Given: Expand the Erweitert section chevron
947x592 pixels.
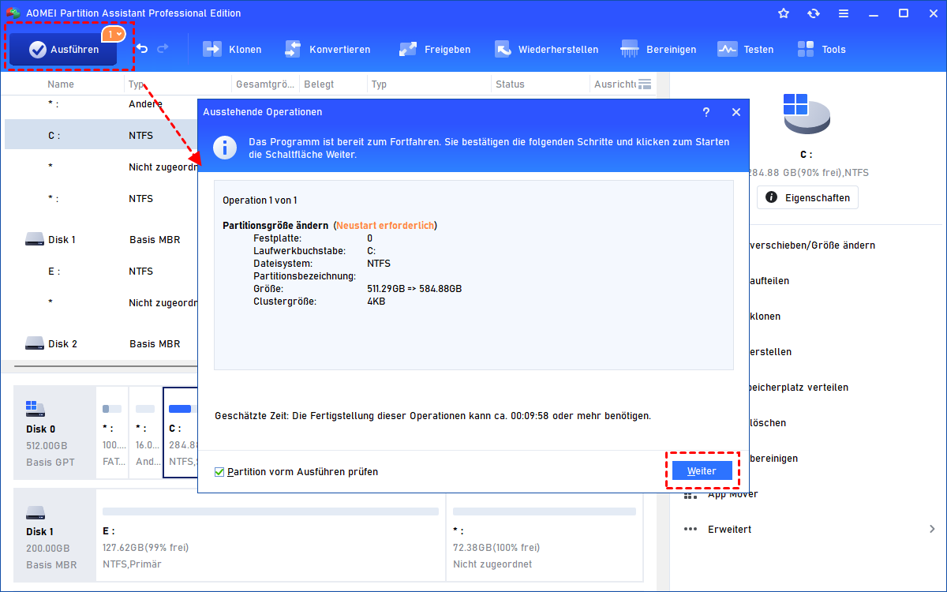Looking at the screenshot, I should [932, 529].
